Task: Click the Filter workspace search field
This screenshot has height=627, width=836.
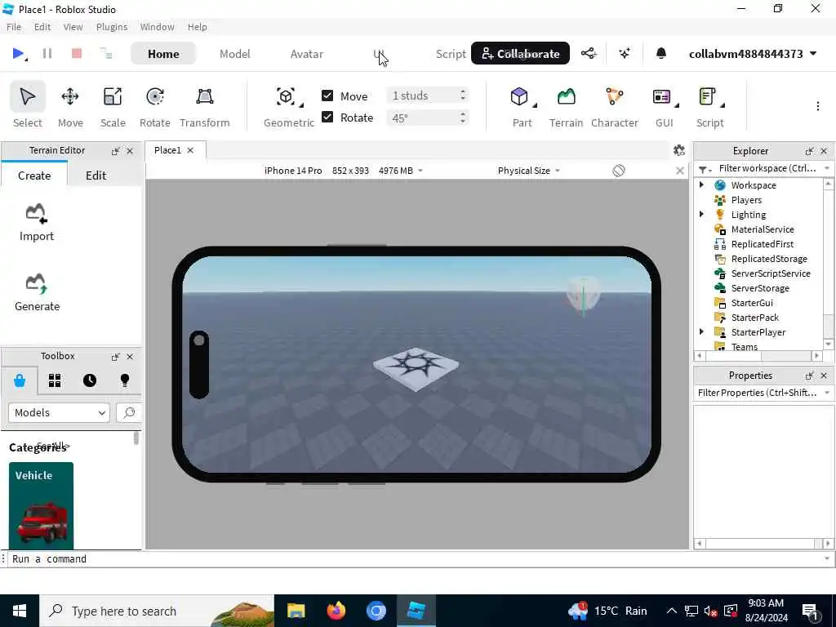Action: pyautogui.click(x=767, y=168)
